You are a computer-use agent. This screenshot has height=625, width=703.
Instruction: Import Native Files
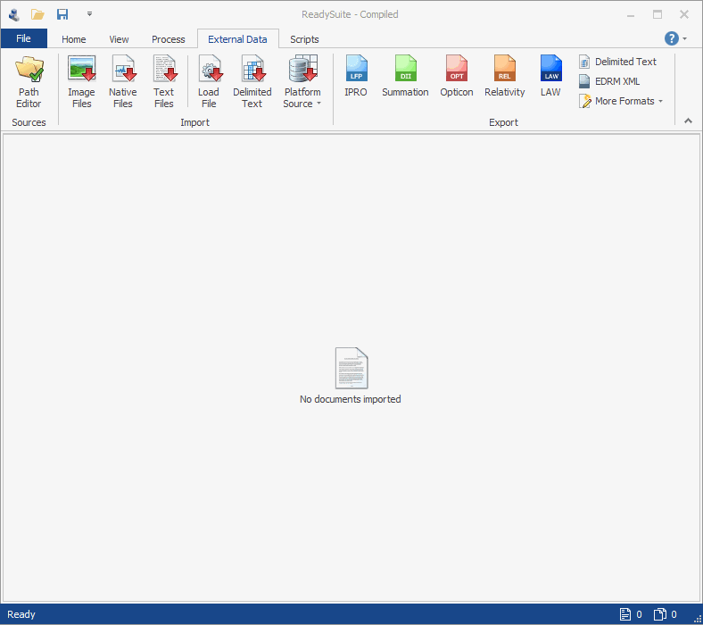pyautogui.click(x=122, y=81)
